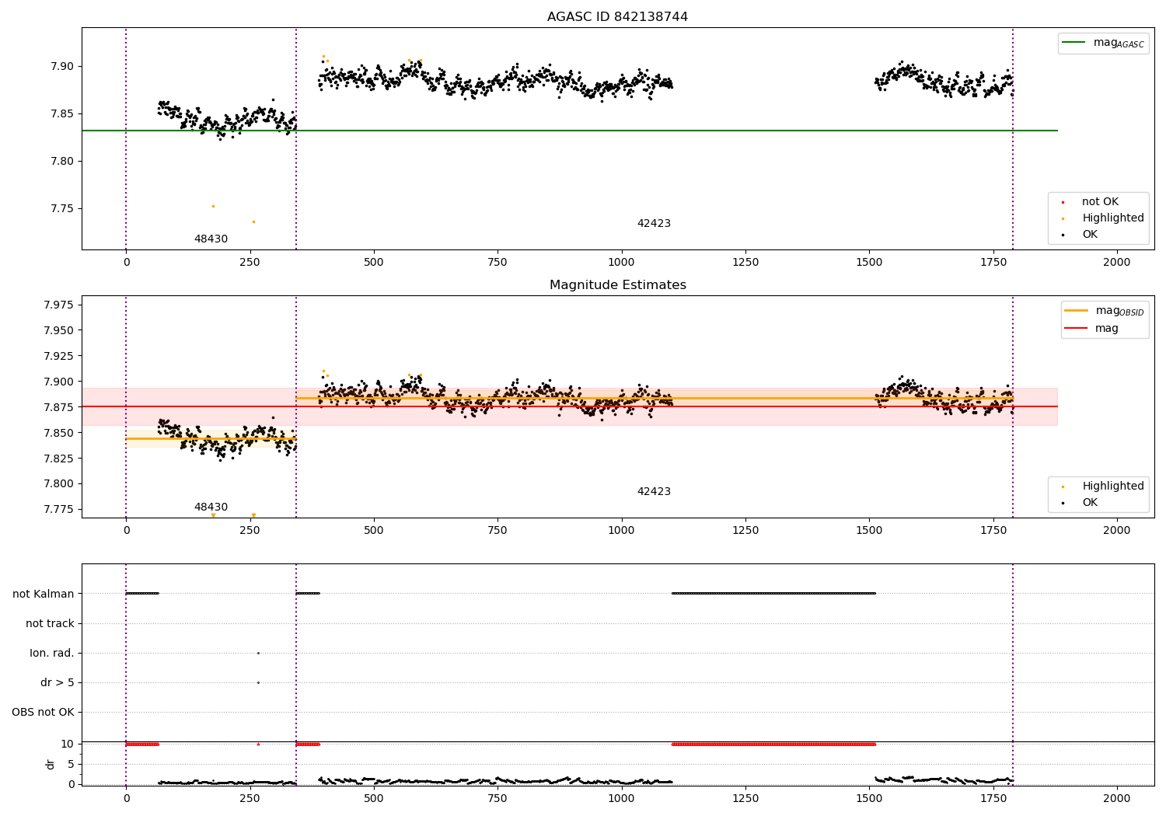Viewport: 1166px width, 816px height.
Task: Click the lowest orange highlighted point in top panel
Action: (253, 221)
